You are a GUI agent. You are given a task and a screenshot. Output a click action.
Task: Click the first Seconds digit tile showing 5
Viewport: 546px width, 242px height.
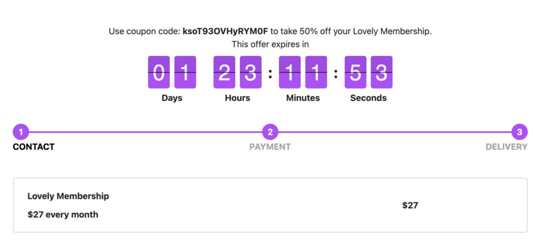pyautogui.click(x=356, y=72)
